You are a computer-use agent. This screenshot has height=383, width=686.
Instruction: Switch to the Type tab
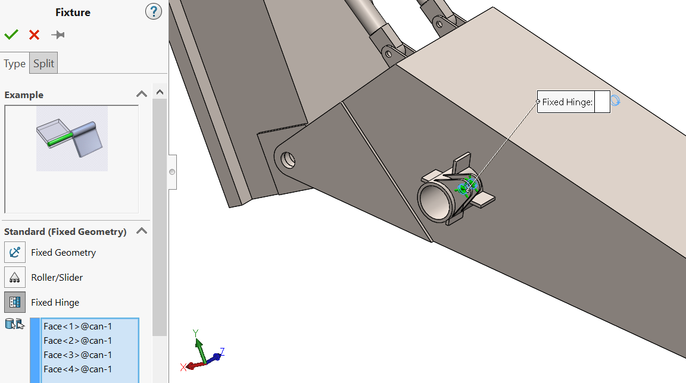[14, 64]
